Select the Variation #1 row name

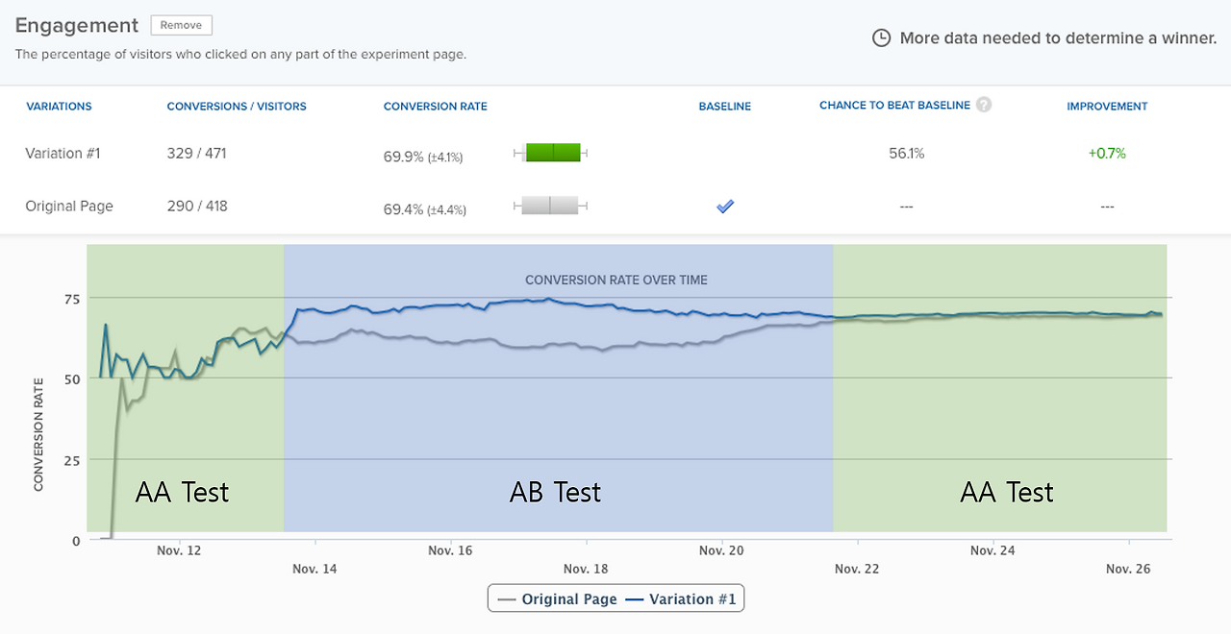[63, 154]
